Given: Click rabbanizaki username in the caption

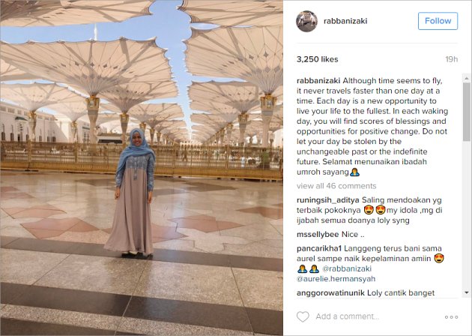Looking at the screenshot, I should pyautogui.click(x=318, y=81).
